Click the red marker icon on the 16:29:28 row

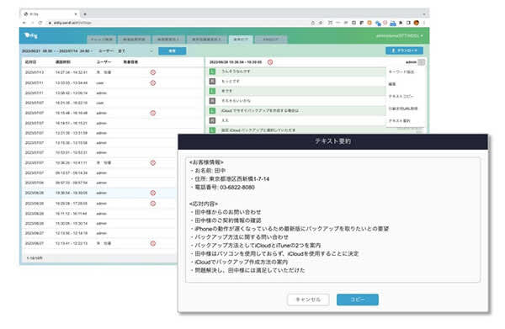click(153, 204)
